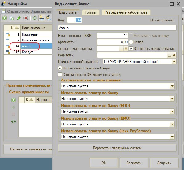This screenshot has width=184, height=170.
Task: Click Параметры платежных систем in Настройка window
Action: click(28, 149)
